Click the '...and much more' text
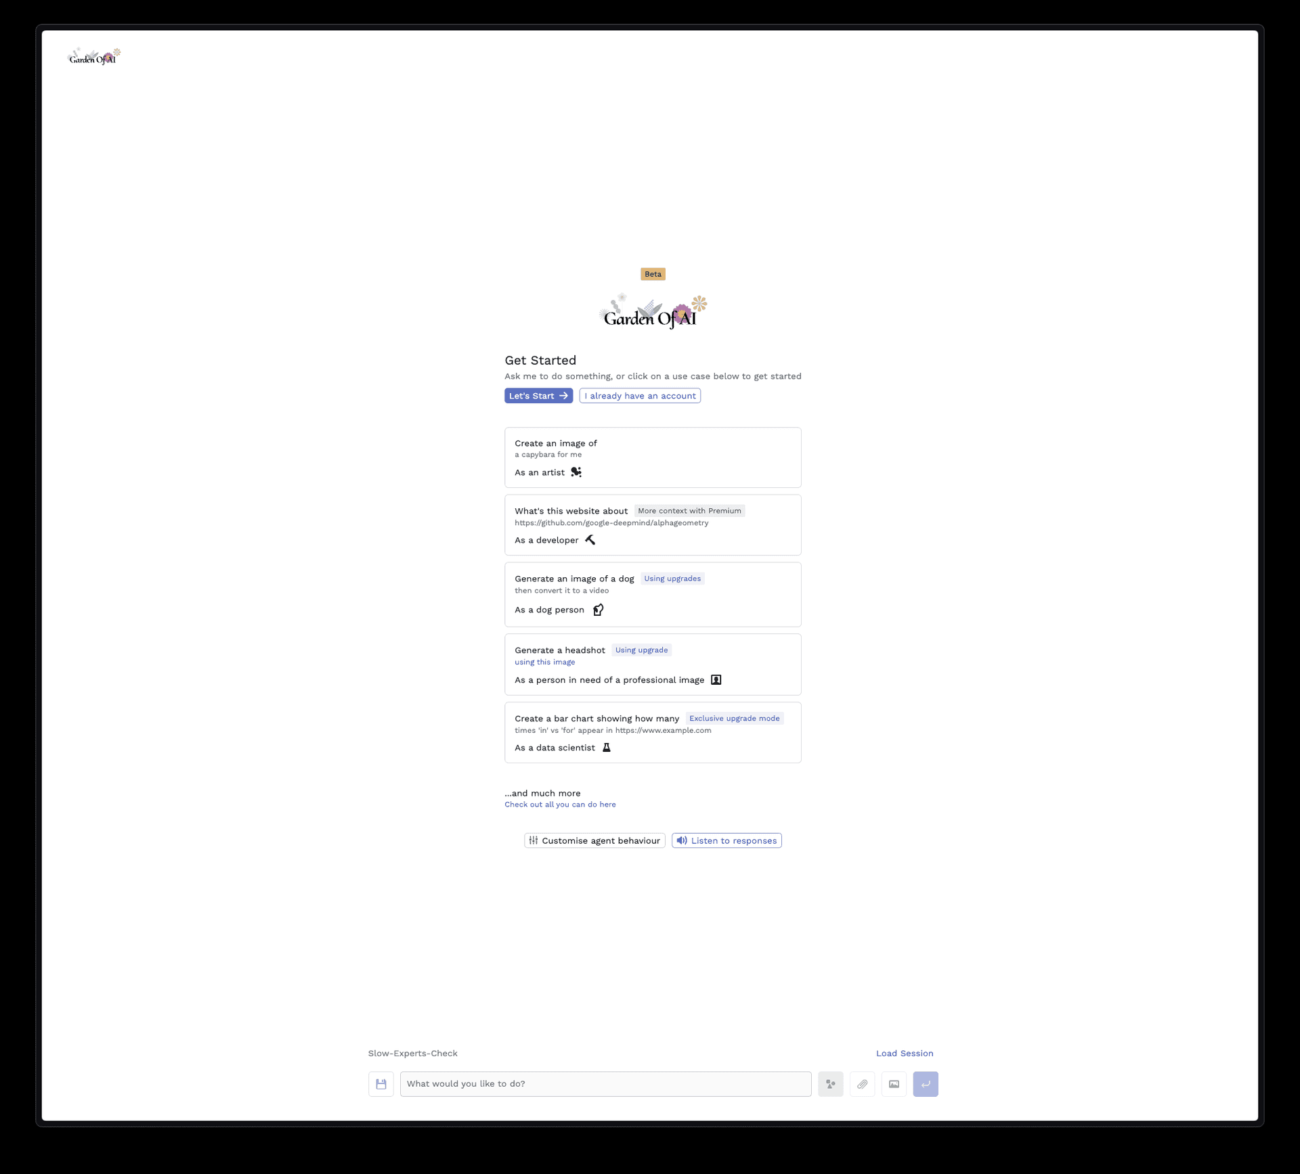 click(x=542, y=793)
